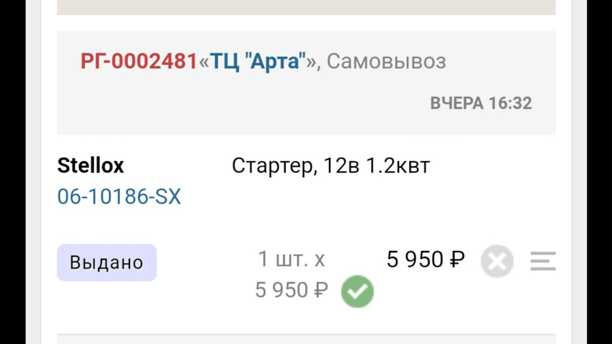Click the Выдано status badge

[x=106, y=262]
